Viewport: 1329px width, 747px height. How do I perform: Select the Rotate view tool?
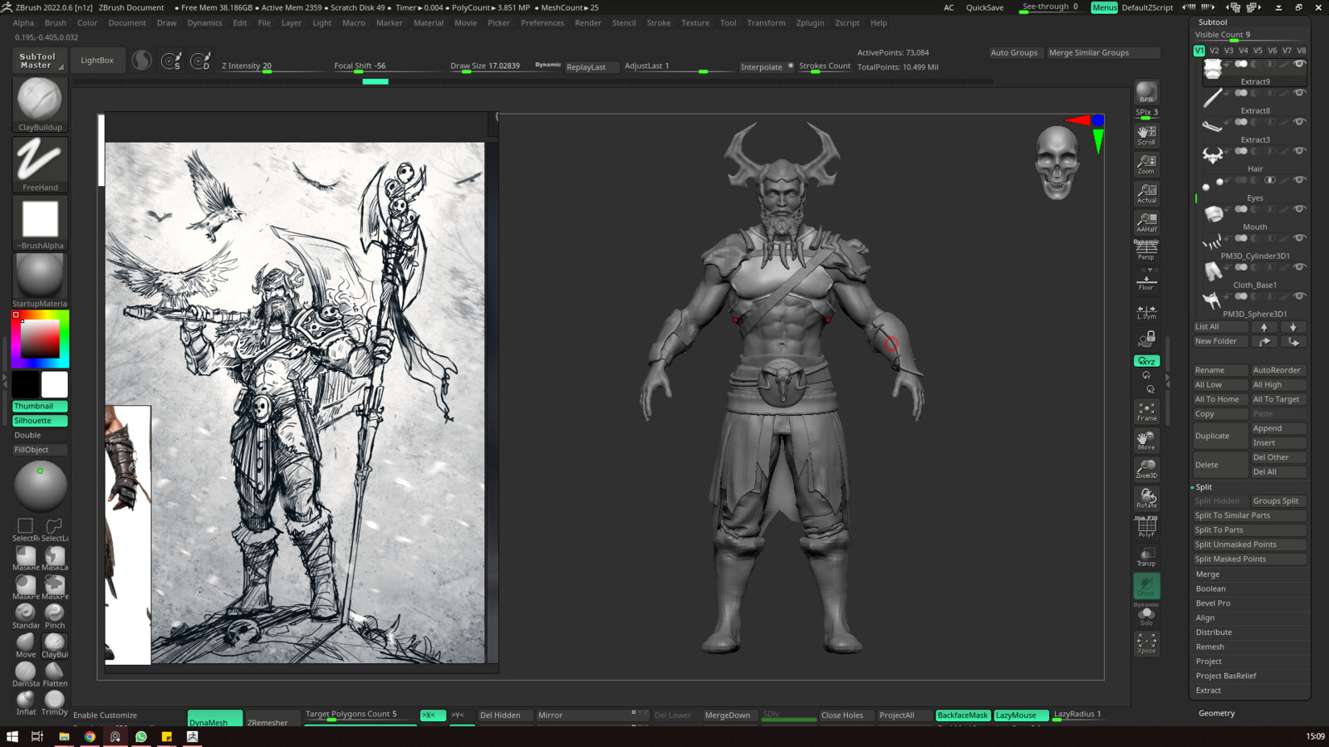[x=1146, y=499]
